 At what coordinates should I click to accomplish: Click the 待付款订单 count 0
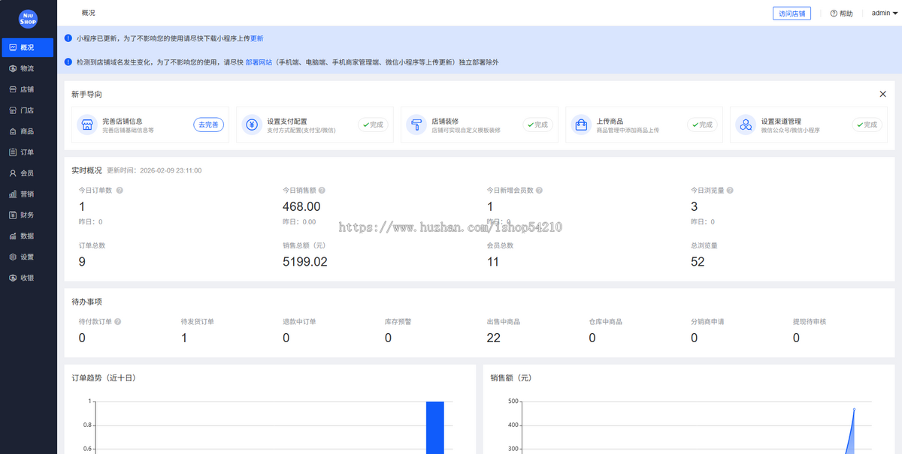pyautogui.click(x=82, y=338)
